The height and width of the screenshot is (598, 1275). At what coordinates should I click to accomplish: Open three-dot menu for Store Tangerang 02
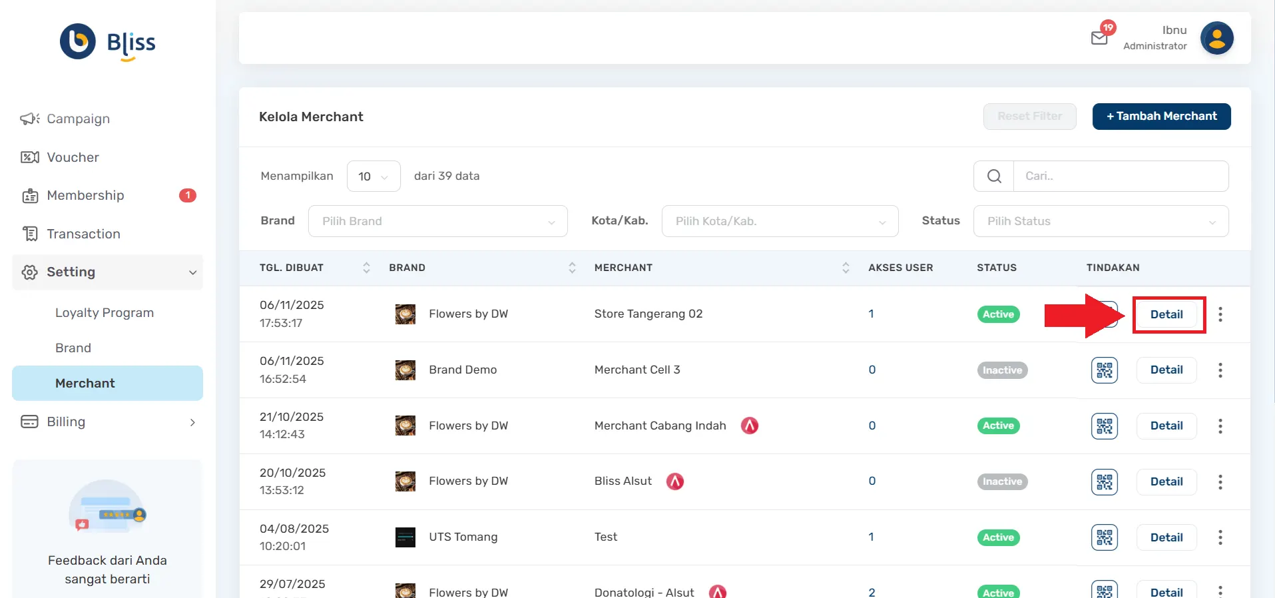point(1220,314)
